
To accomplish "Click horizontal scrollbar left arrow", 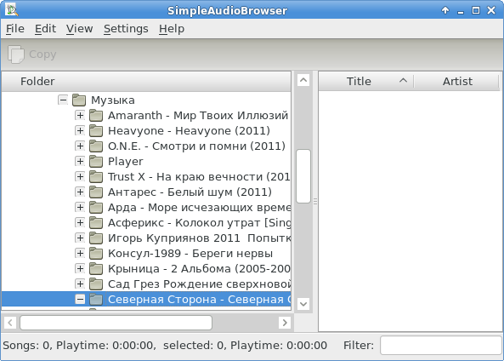I will click(x=10, y=323).
